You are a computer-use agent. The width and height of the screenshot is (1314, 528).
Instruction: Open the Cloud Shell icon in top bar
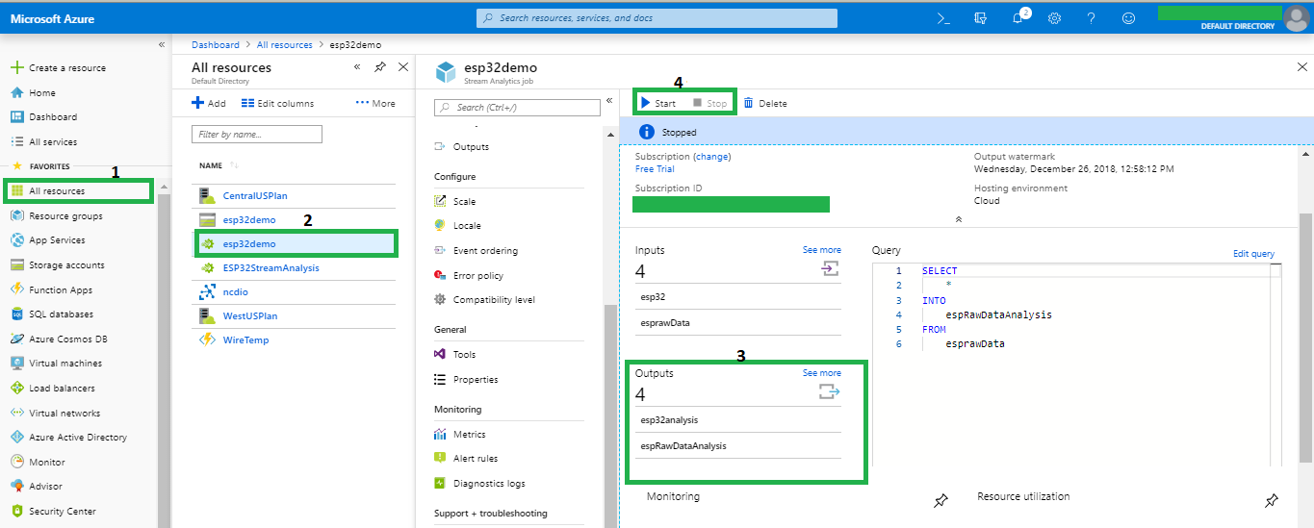coord(944,17)
